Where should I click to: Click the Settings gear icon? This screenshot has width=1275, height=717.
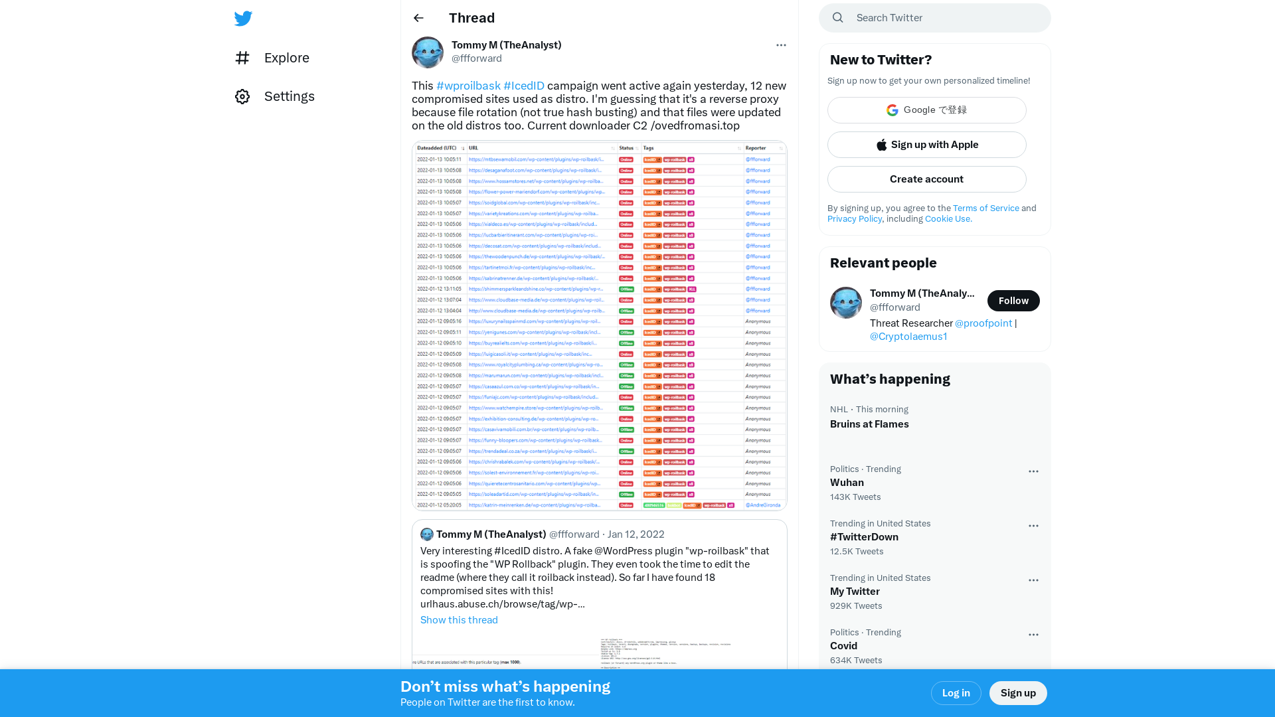pos(242,96)
